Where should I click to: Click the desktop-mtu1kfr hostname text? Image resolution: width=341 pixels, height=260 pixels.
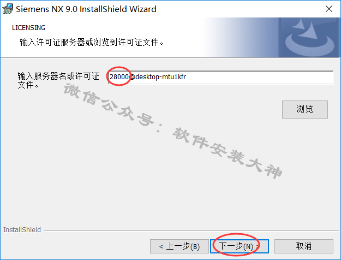pos(161,77)
